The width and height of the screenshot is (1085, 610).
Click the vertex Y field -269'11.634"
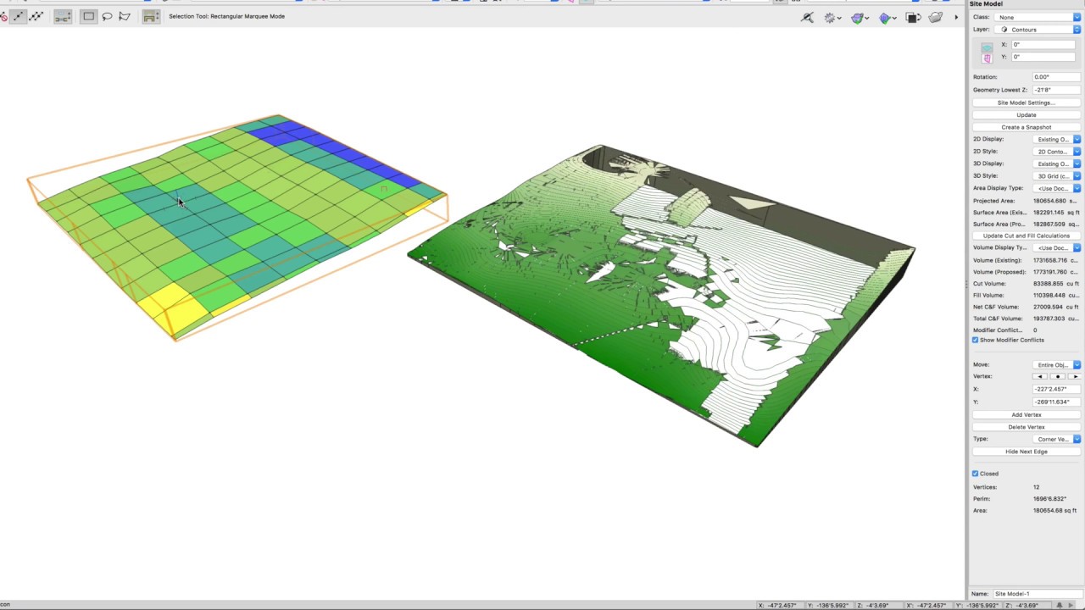pos(1056,402)
